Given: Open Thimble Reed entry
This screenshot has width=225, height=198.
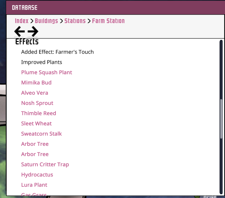Looking at the screenshot, I should pos(38,113).
